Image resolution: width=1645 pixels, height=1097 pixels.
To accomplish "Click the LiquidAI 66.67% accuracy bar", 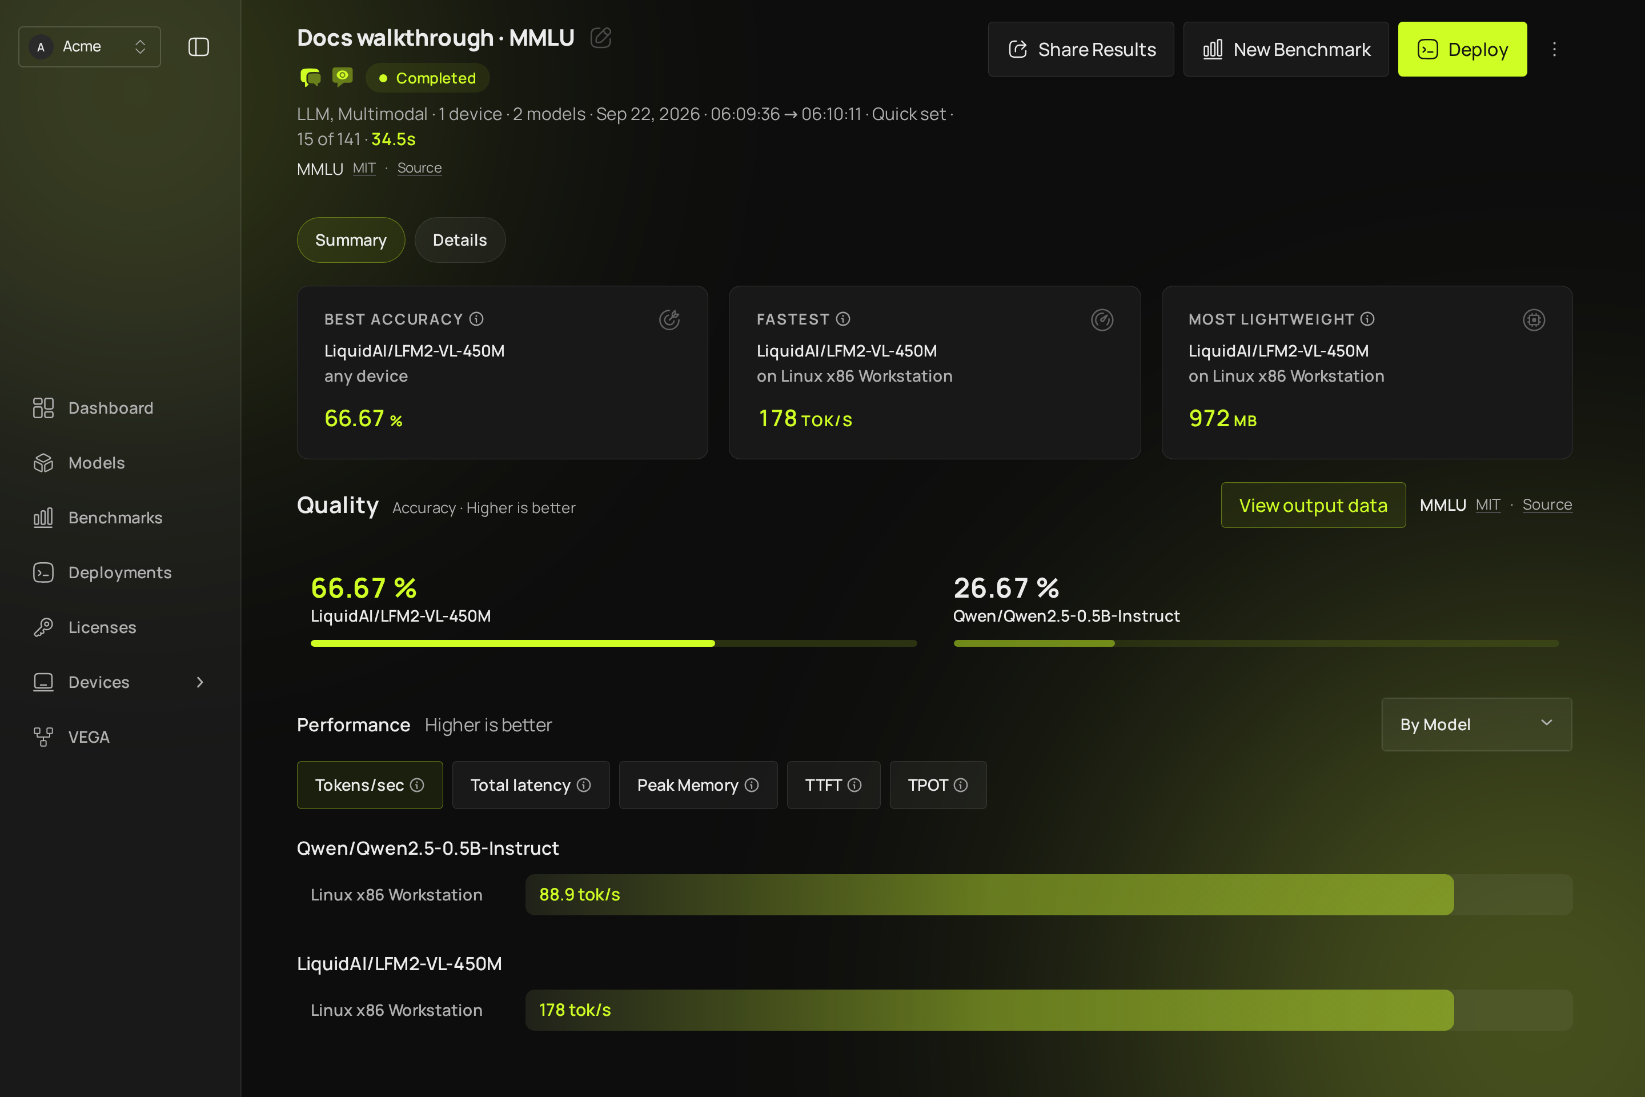I will tap(613, 643).
